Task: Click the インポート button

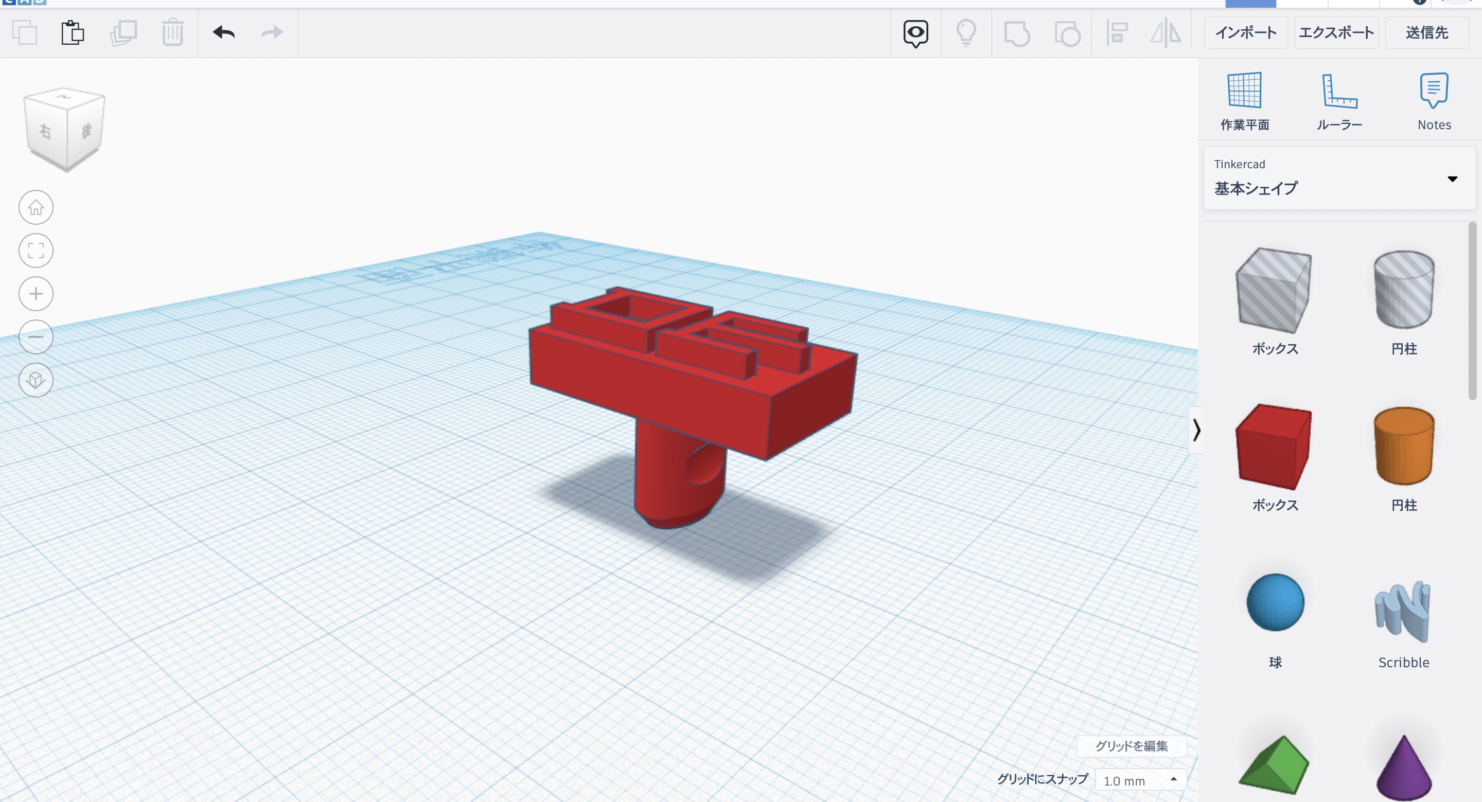Action: (1245, 33)
